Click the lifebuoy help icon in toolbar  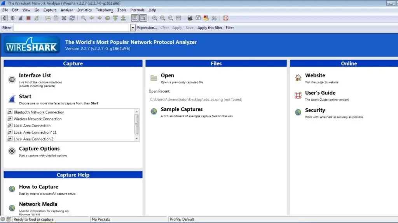226,18
